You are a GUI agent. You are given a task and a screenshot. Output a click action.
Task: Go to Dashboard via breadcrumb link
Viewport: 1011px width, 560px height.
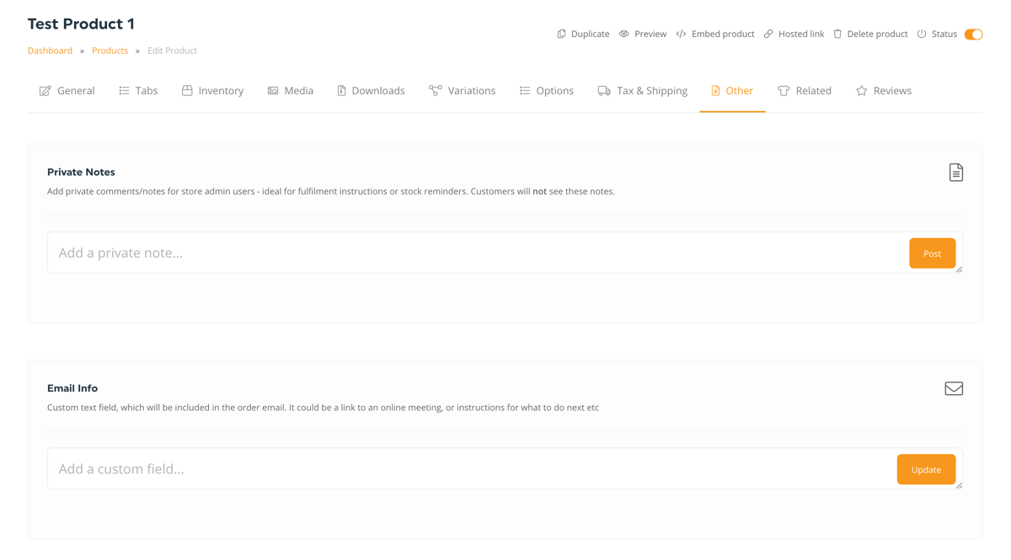pos(50,51)
